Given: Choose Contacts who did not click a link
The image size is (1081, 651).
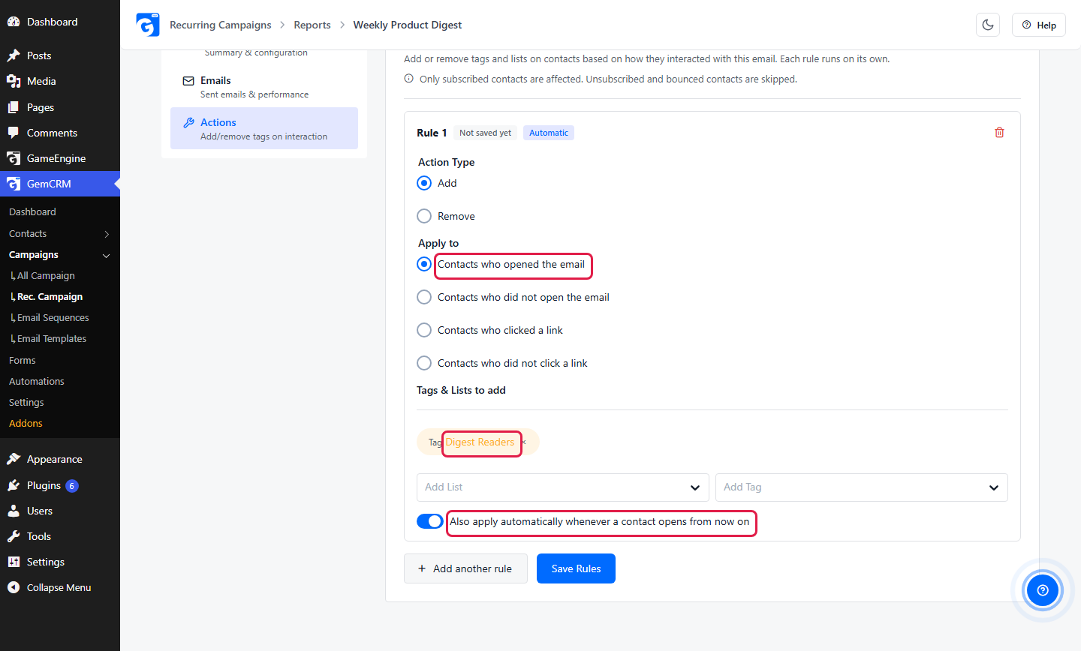Looking at the screenshot, I should pos(424,363).
